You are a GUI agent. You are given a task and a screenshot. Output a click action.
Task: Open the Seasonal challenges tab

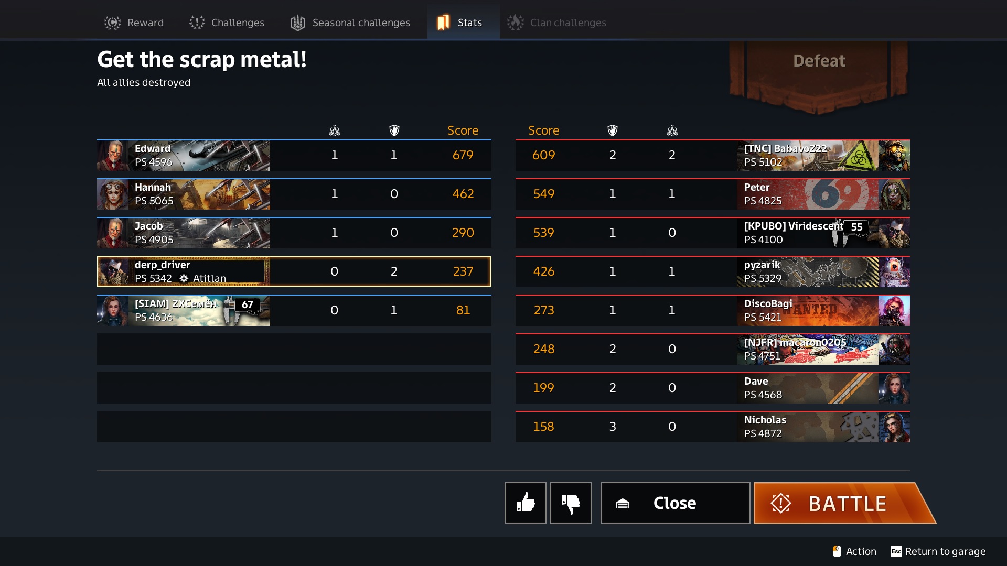(x=350, y=23)
